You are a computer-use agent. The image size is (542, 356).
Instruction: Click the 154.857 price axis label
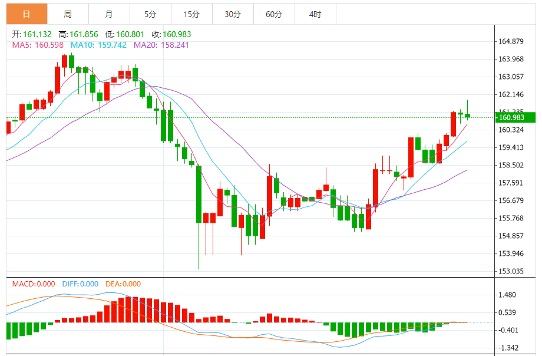(511, 236)
